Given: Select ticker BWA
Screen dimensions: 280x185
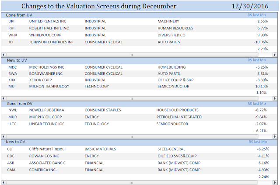Looking at the screenshot, I should pyautogui.click(x=13, y=73).
